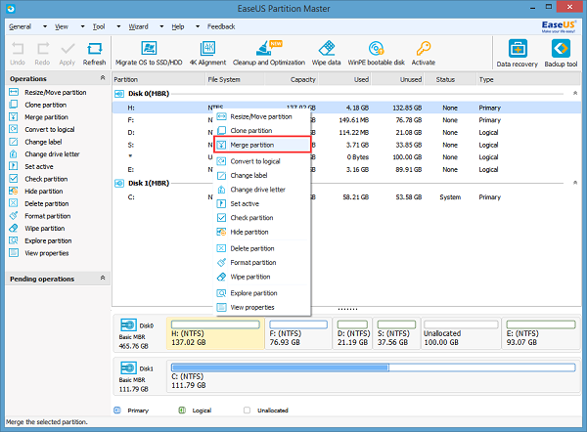Collapse the Disk 1(MBR) group
Image resolution: width=587 pixels, height=432 pixels.
coord(575,183)
